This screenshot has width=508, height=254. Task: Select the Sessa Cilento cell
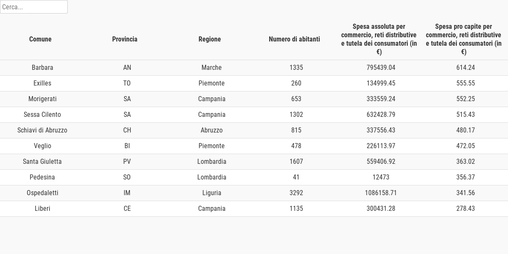tap(42, 115)
